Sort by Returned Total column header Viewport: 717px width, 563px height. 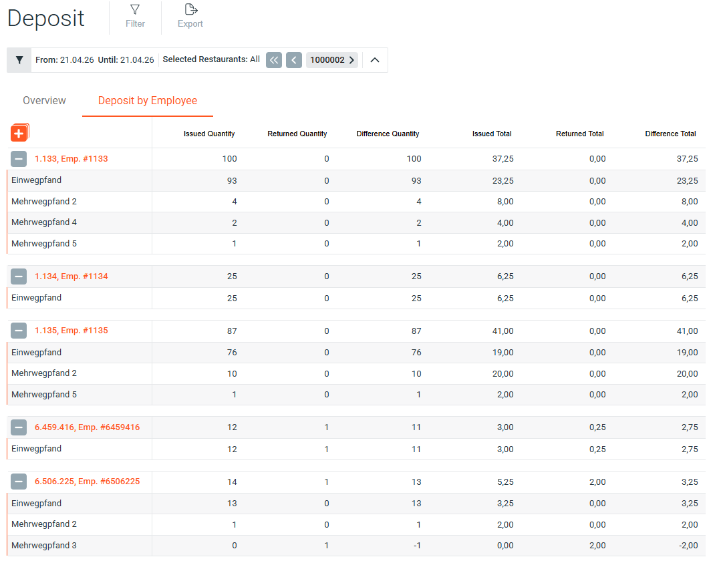coord(580,134)
